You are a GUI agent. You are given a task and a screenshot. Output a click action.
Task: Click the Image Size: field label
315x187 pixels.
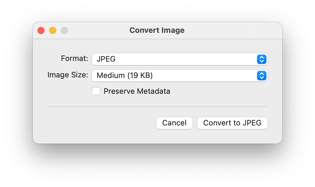coord(68,75)
